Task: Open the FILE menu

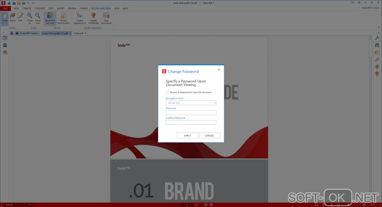Action: click(5, 9)
